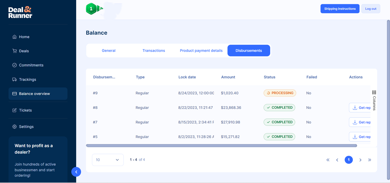Select the Disbursements tab
The height and width of the screenshot is (183, 390).
tap(249, 51)
